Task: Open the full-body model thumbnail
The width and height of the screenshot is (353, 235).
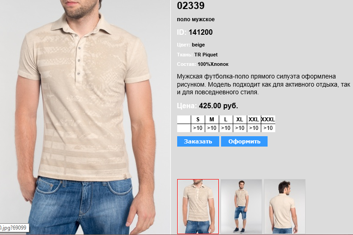Action: 241,207
